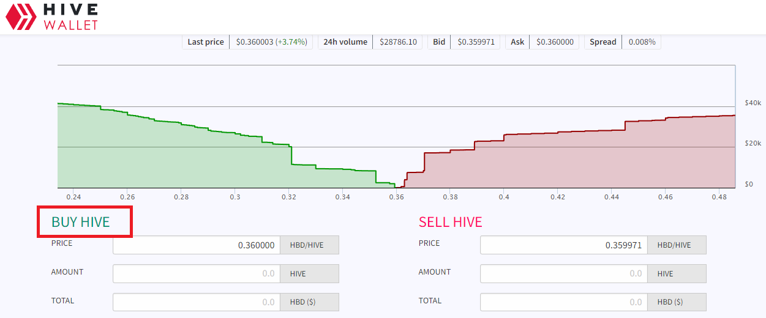Click the Spread value 0.008%

tap(642, 42)
